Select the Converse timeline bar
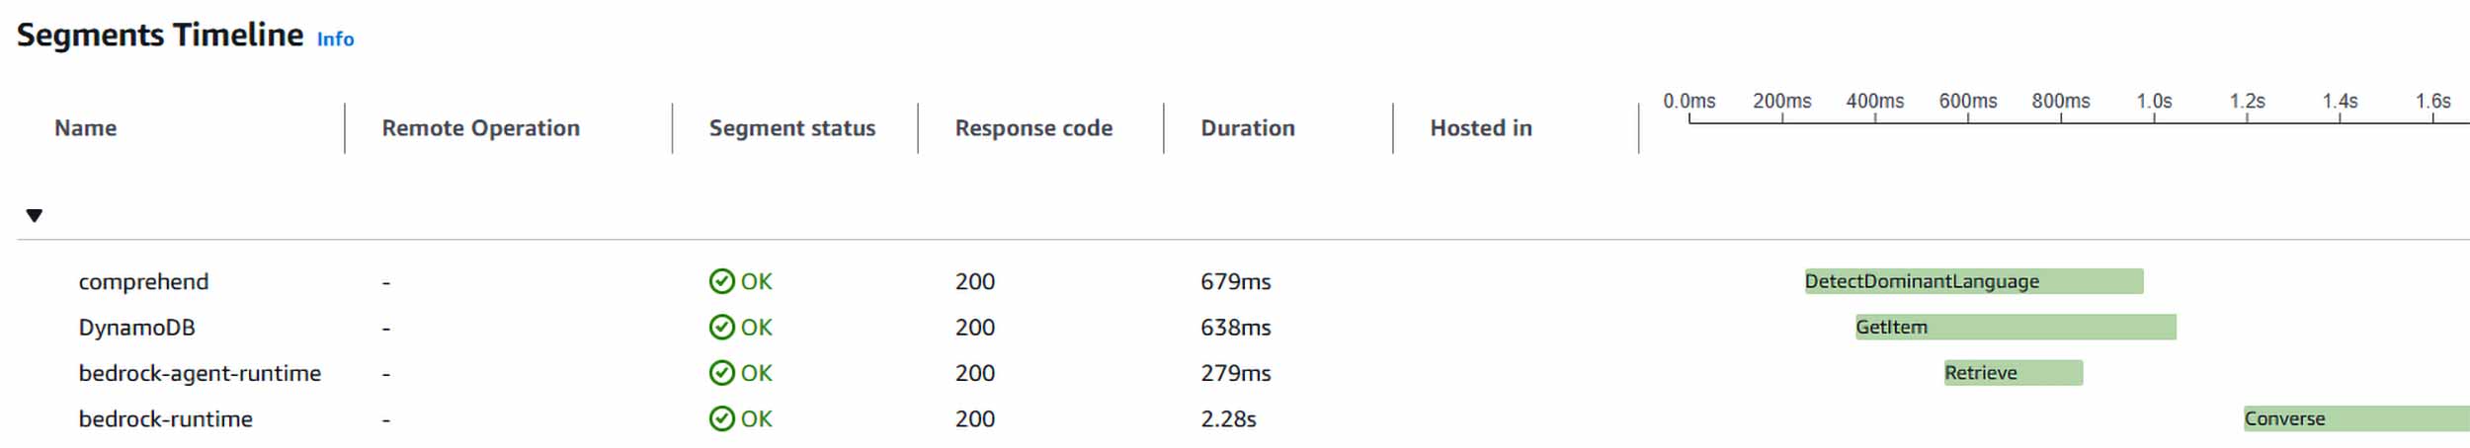Screen dimensions: 2470x448 [x=2356, y=418]
